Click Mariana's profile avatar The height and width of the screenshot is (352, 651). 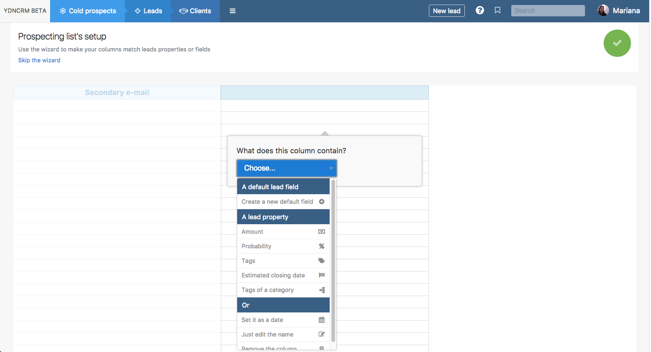(603, 10)
